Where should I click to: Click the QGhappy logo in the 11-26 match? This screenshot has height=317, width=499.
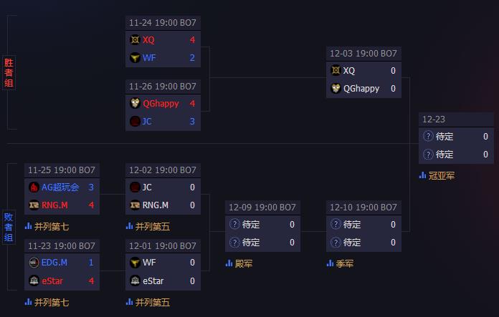point(135,103)
